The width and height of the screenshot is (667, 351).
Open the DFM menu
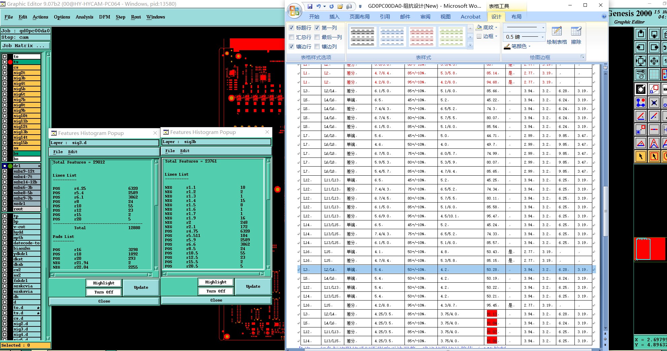coord(105,17)
